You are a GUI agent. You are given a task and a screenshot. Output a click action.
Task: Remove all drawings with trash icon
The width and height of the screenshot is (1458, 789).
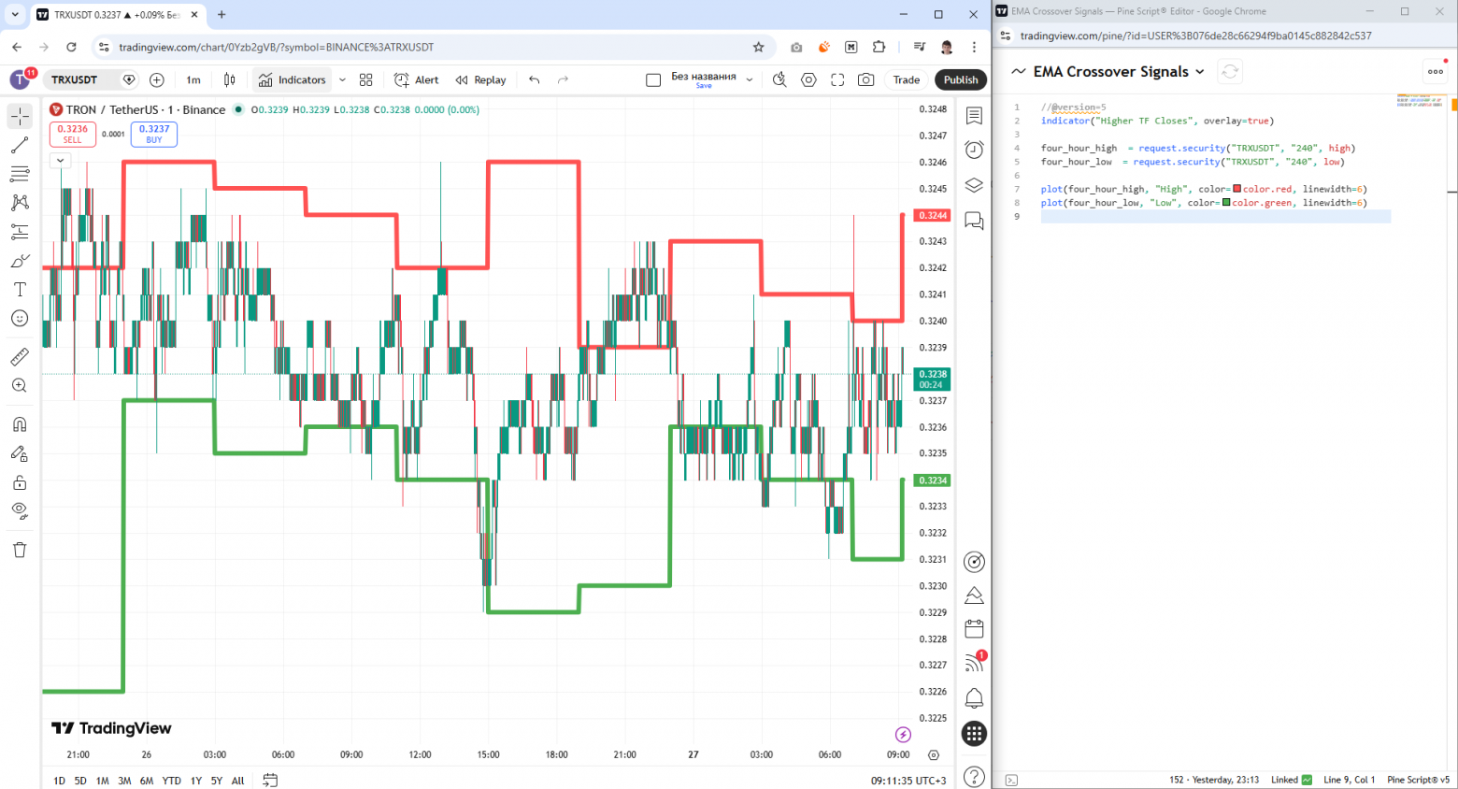click(20, 550)
